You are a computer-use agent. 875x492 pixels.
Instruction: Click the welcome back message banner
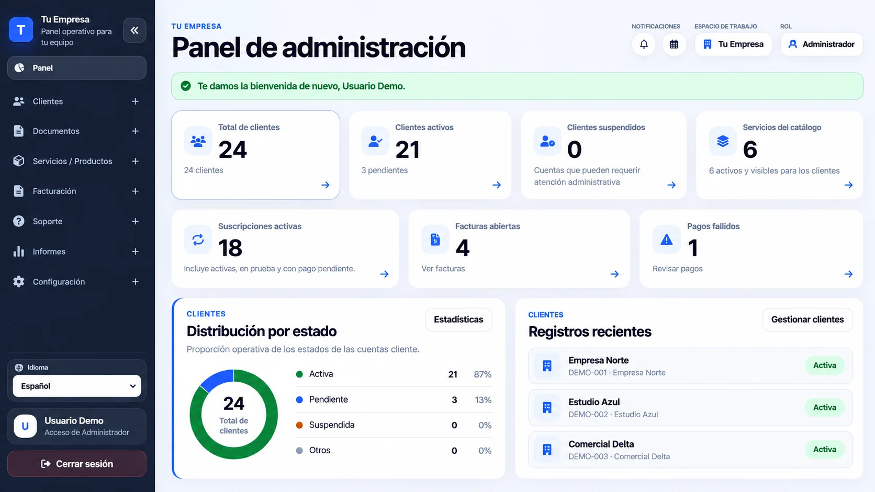[517, 86]
